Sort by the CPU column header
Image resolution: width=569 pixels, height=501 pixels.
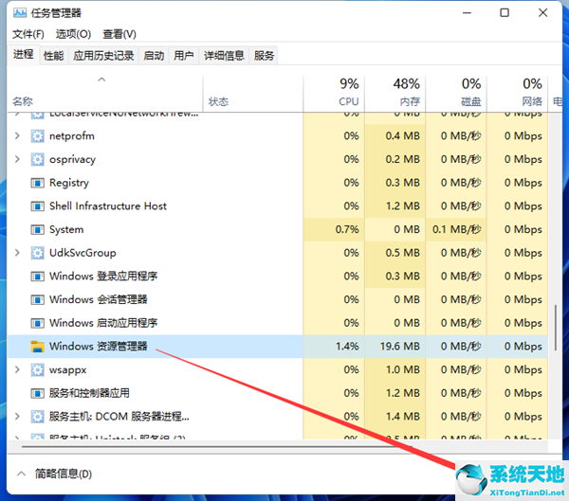334,94
